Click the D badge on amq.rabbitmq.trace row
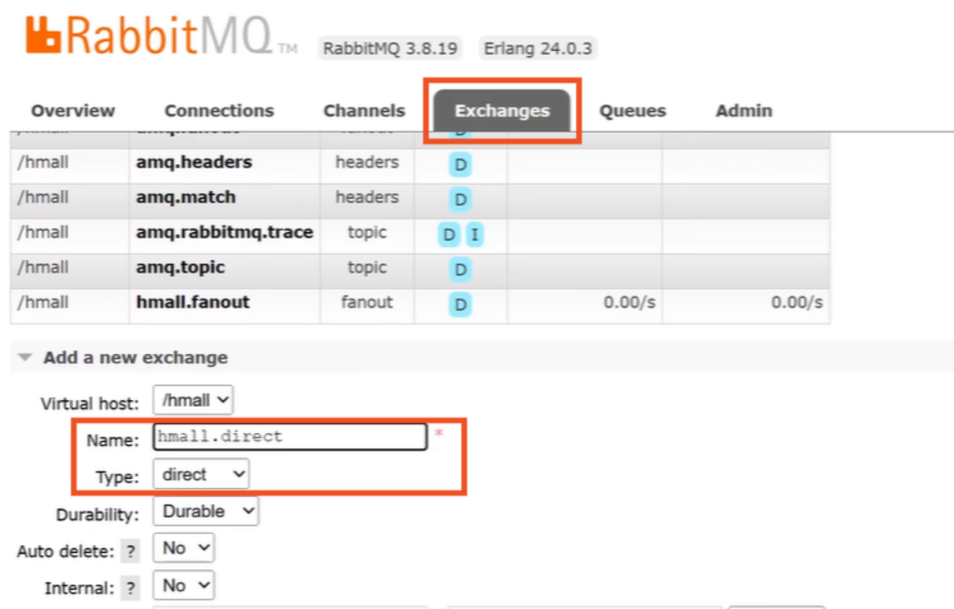This screenshot has width=954, height=609. click(449, 234)
